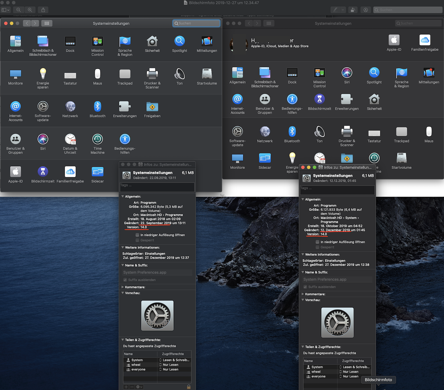Open System permission dropdown in left info panel
This screenshot has width=444, height=390.
[174, 360]
